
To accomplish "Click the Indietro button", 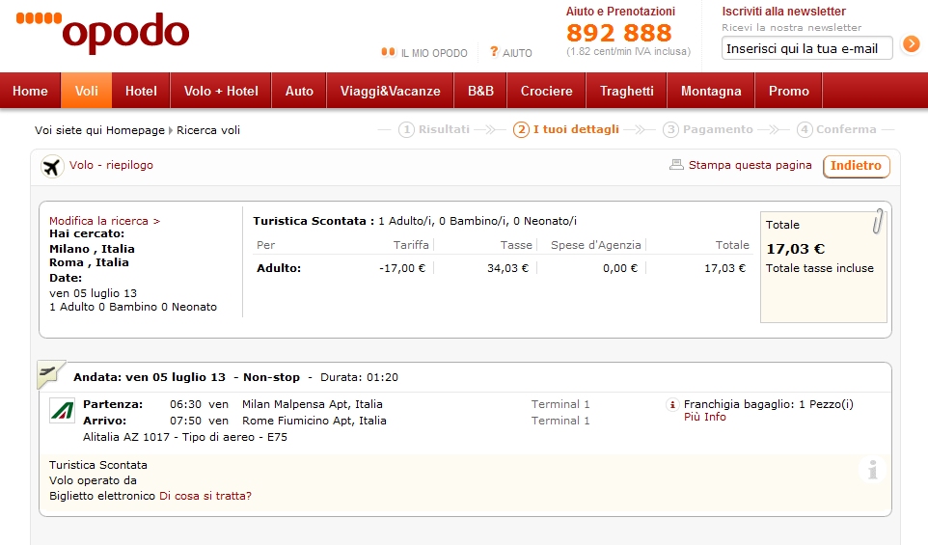I will point(856,166).
